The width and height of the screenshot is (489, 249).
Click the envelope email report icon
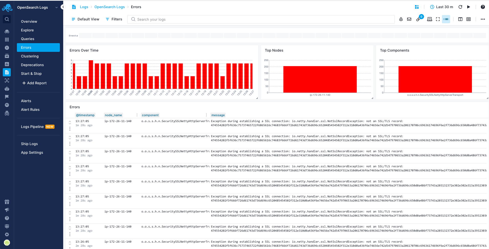pyautogui.click(x=409, y=19)
